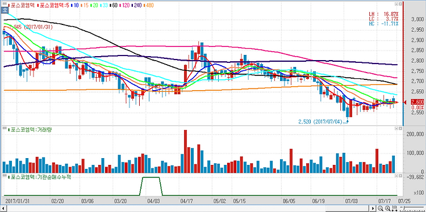426x212 pixels.
Task: Click the 02/20 date axis label
Action: (57, 201)
